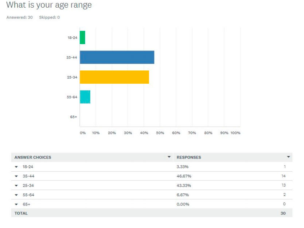Click the green 18-24 bar
Screen dimensions: 304x228
(82, 37)
